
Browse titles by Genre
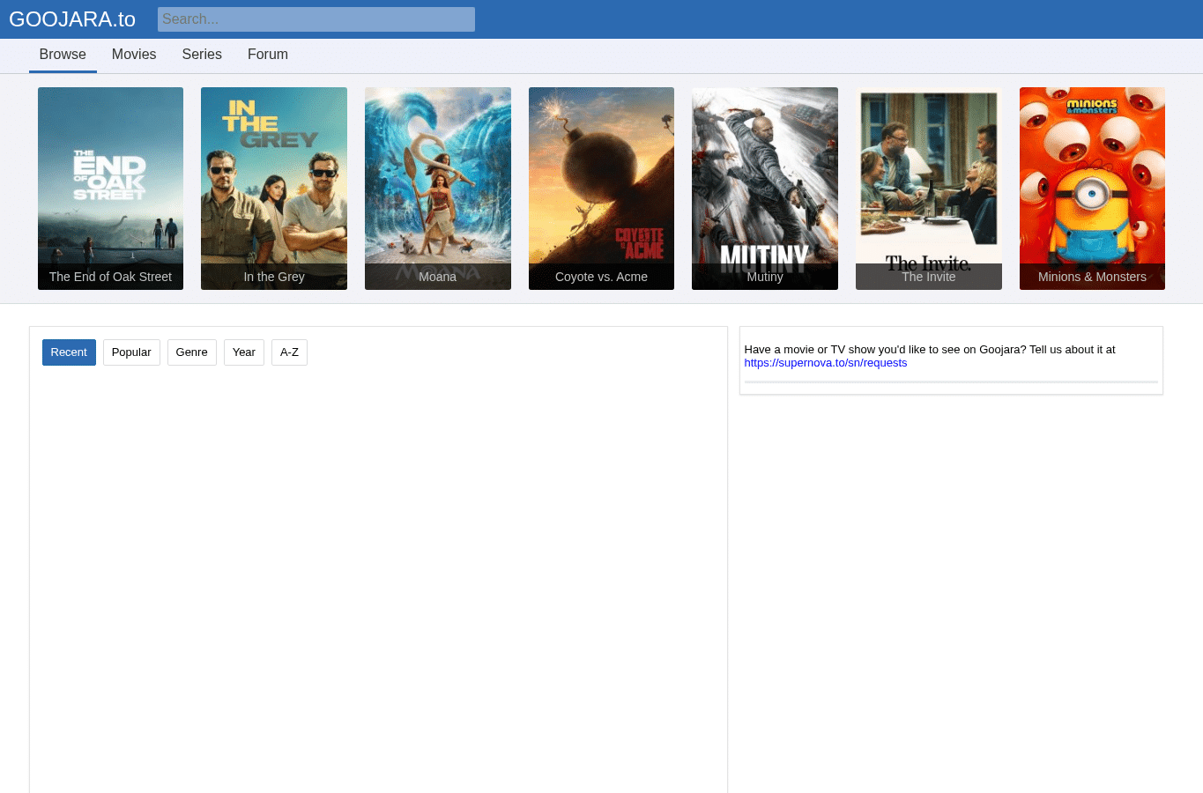pos(191,352)
